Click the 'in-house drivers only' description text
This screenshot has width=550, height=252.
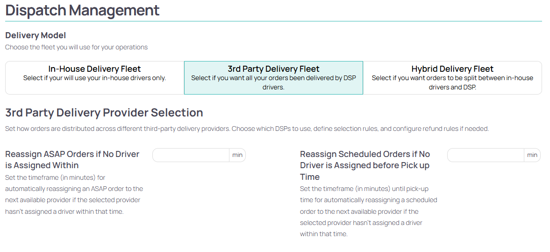click(95, 78)
